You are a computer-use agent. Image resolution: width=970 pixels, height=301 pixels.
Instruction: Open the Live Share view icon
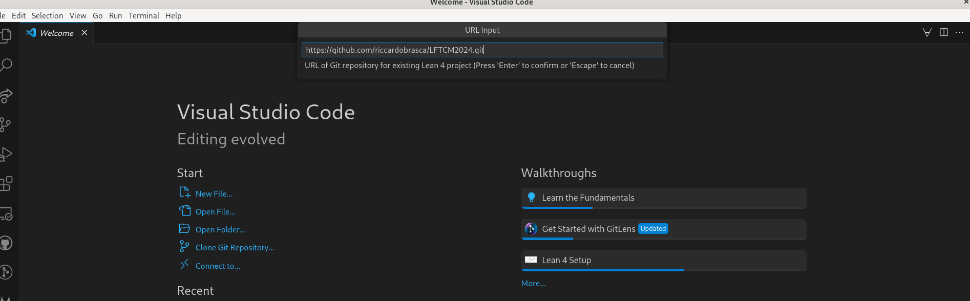[x=6, y=95]
